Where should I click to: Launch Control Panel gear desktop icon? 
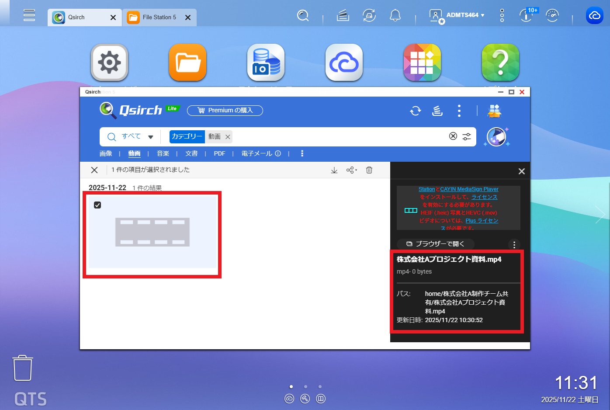(109, 63)
